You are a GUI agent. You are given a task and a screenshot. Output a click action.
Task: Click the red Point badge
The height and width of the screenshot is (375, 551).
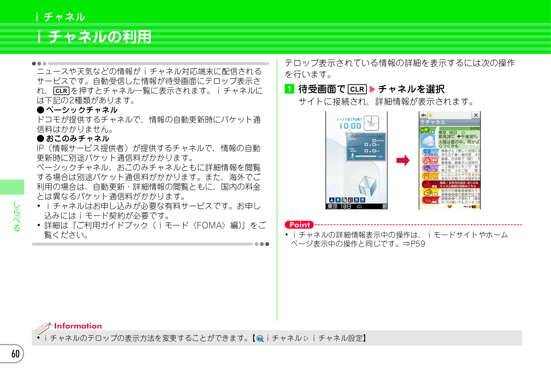[x=299, y=225]
